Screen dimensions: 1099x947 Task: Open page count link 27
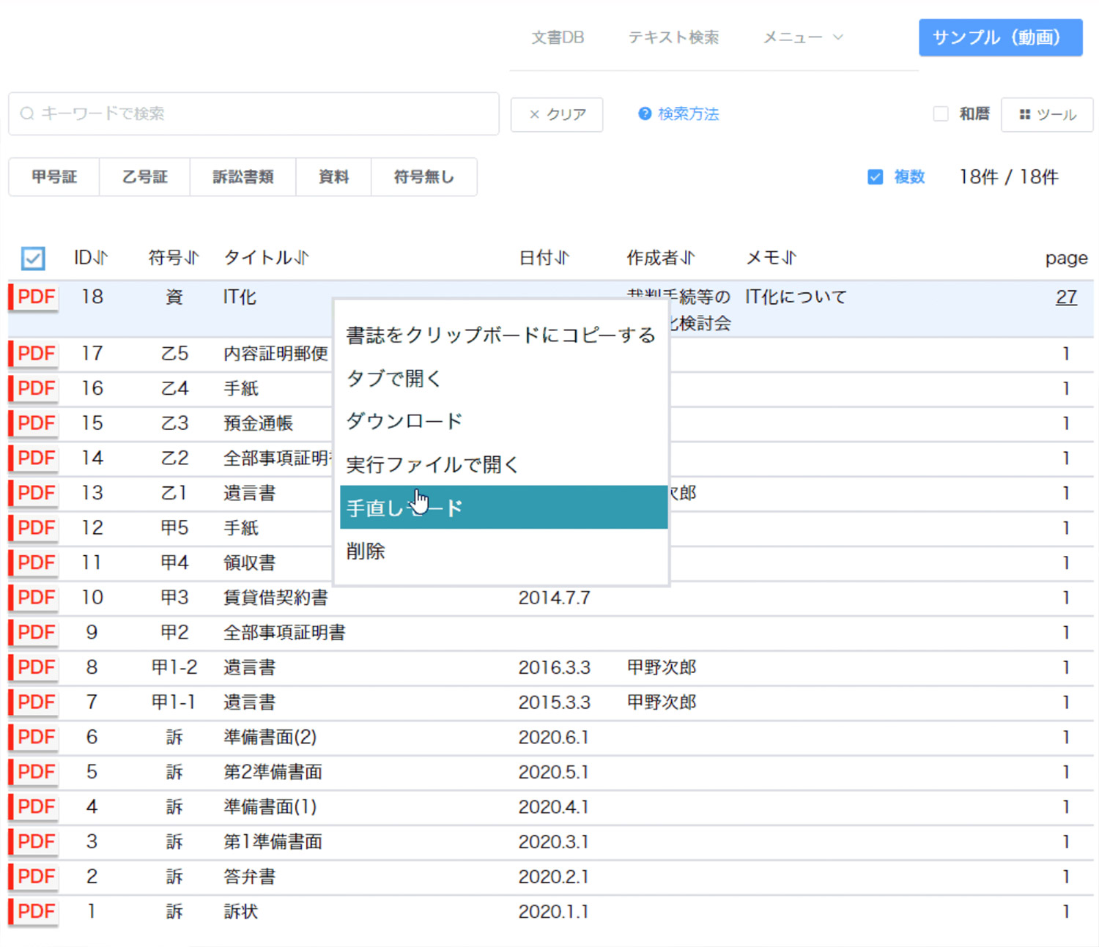(1066, 297)
